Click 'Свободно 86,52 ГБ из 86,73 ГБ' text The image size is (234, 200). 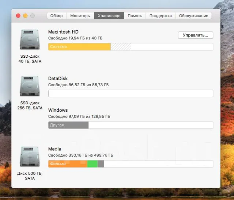point(78,85)
